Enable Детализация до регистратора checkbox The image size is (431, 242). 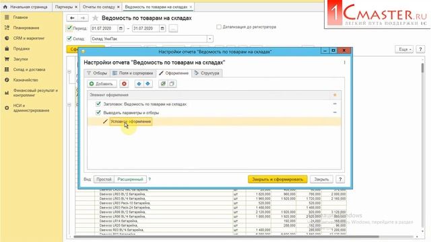pos(219,27)
